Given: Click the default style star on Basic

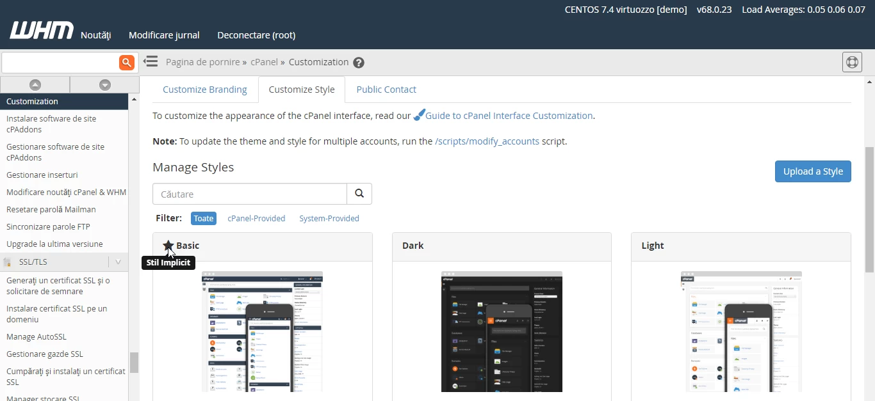Looking at the screenshot, I should [x=168, y=246].
